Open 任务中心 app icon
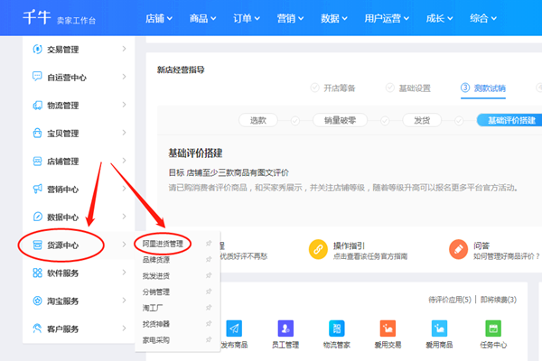This screenshot has height=361, width=542. coord(493,329)
